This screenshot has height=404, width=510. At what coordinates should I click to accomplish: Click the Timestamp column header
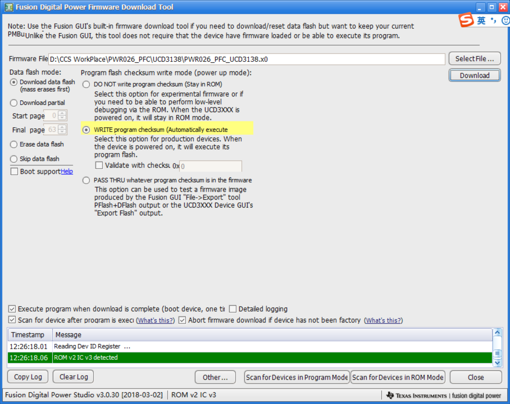tap(30, 335)
